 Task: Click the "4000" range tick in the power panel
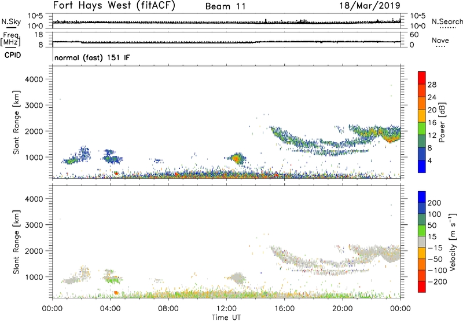click(x=34, y=79)
